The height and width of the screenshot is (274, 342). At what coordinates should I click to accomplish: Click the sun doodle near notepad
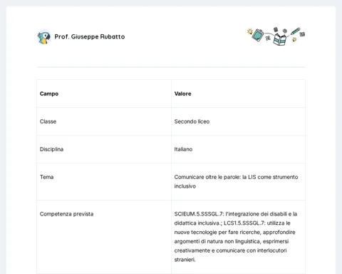click(249, 31)
